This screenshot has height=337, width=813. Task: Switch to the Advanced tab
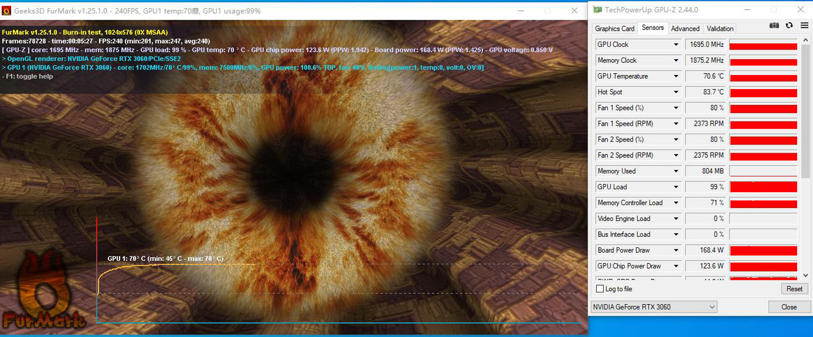[x=685, y=29]
